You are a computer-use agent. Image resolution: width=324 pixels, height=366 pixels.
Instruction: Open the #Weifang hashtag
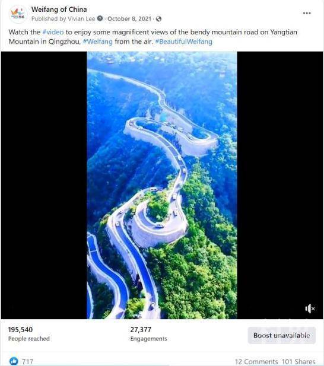98,42
